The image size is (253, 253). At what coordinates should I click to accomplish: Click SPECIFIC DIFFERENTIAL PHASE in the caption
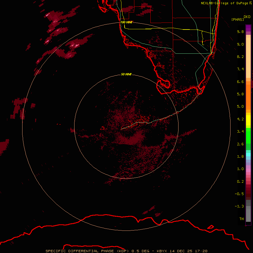tap(80, 251)
